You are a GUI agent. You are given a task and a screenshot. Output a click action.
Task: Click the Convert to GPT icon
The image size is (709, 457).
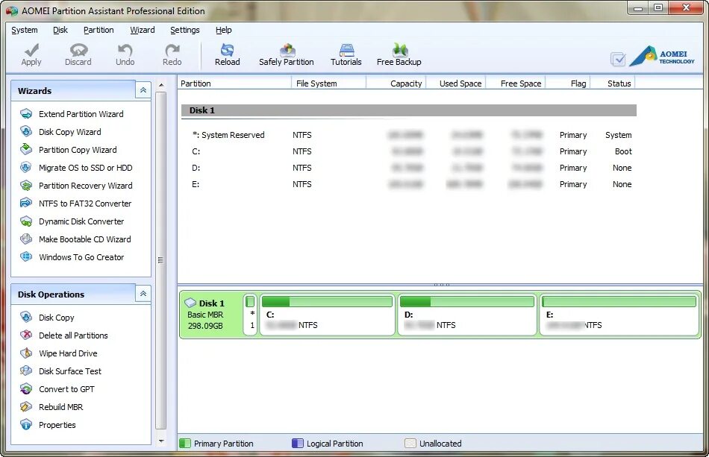point(26,389)
